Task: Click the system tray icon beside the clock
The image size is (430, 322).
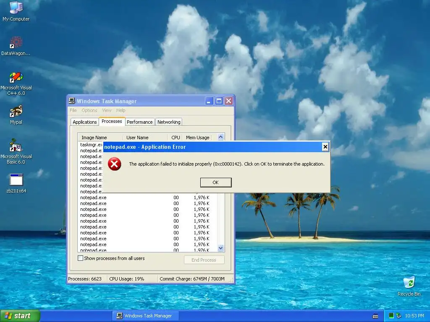Action: (399, 316)
